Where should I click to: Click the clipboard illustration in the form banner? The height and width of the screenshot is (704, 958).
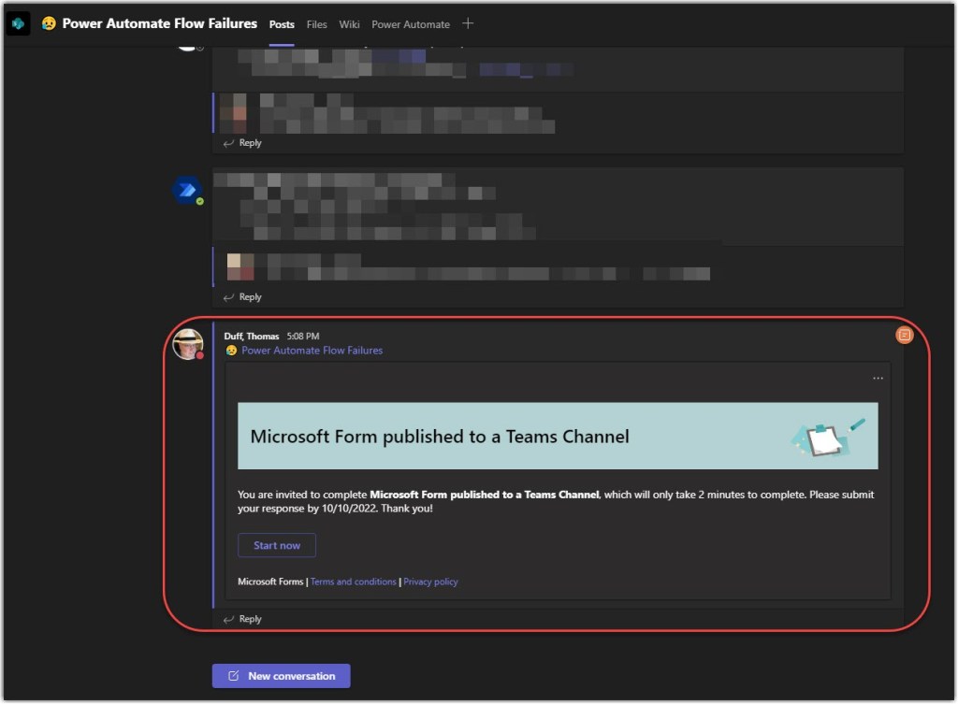coord(825,437)
